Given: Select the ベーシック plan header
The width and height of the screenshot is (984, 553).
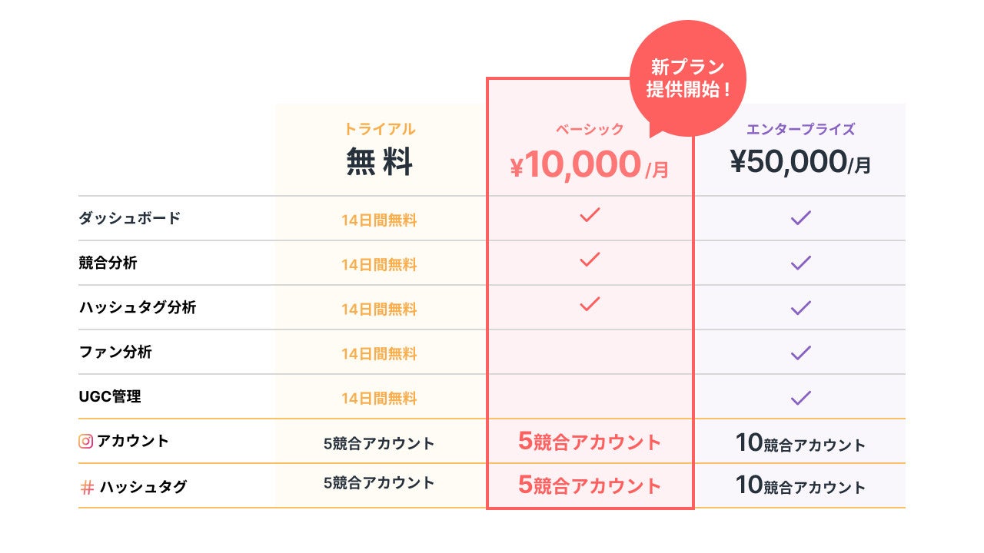Looking at the screenshot, I should pos(590,130).
